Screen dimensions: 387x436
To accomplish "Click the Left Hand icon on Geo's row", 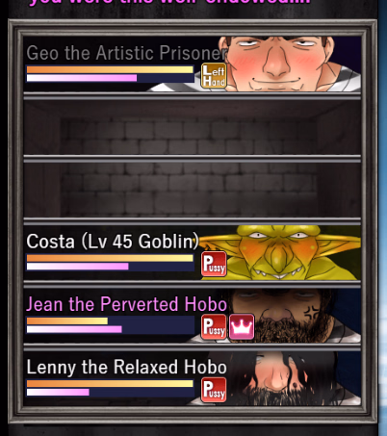I will pos(214,76).
